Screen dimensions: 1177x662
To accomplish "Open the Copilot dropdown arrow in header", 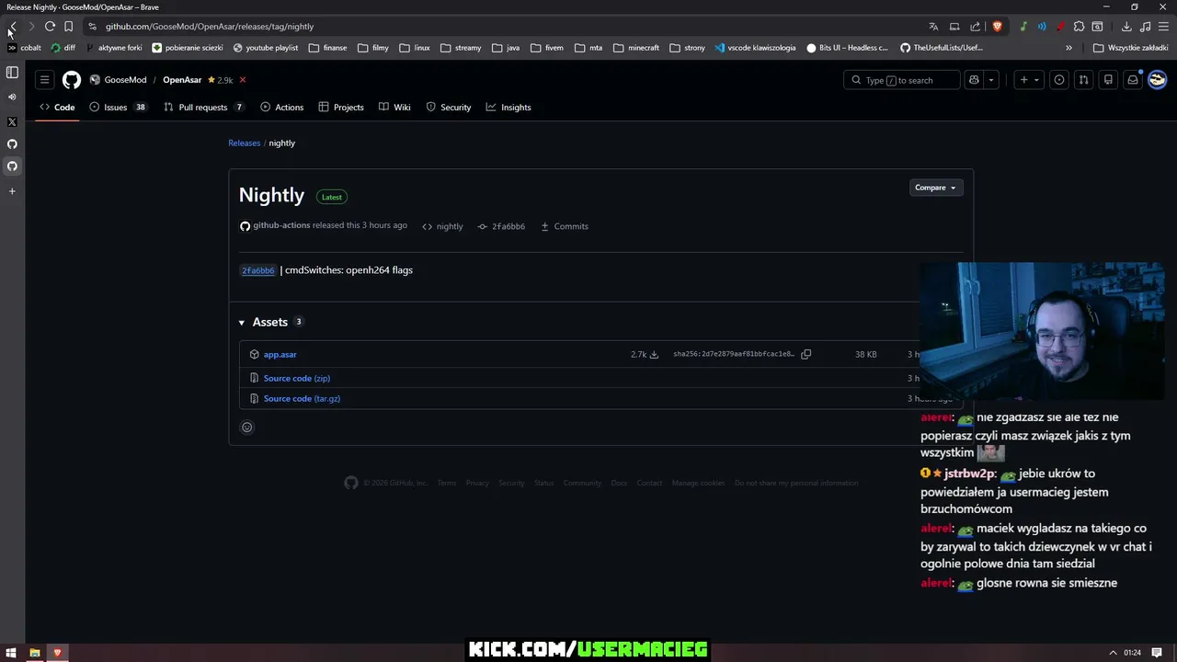I will (991, 80).
